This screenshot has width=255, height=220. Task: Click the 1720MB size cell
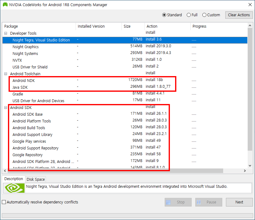pyautogui.click(x=135, y=80)
